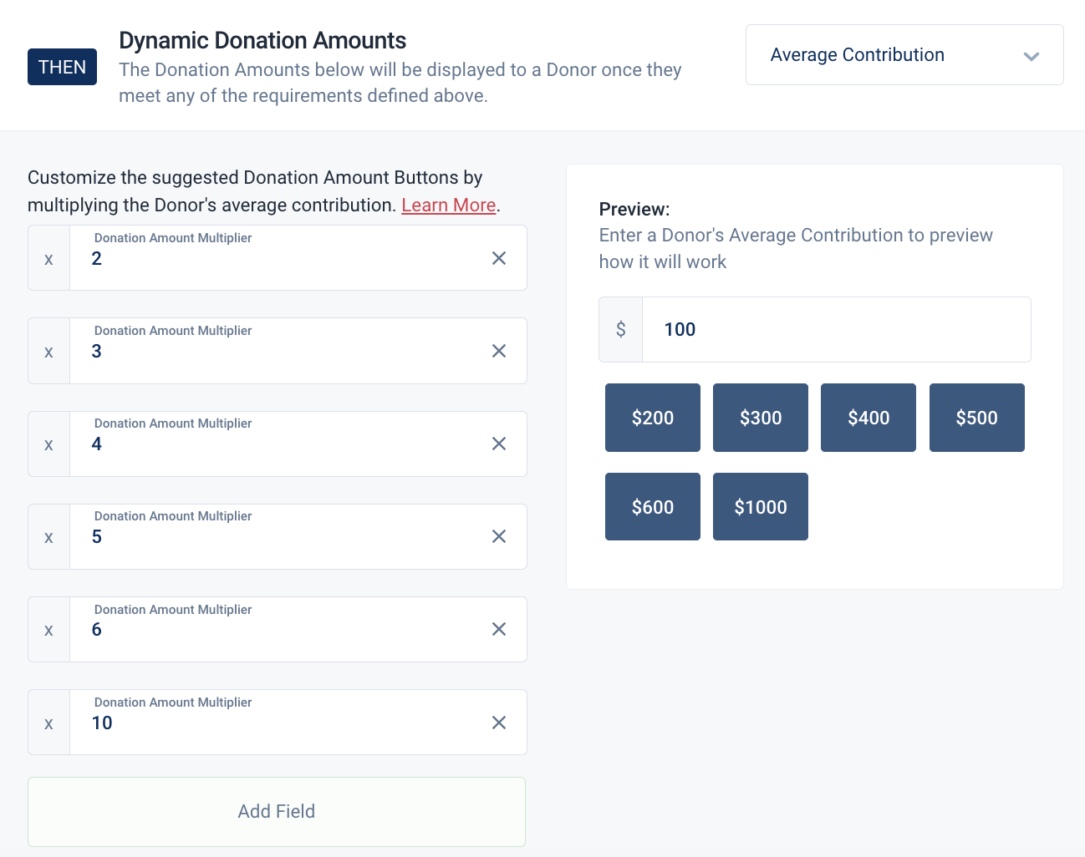Select the $600 preview button
The width and height of the screenshot is (1085, 857).
[x=653, y=507]
